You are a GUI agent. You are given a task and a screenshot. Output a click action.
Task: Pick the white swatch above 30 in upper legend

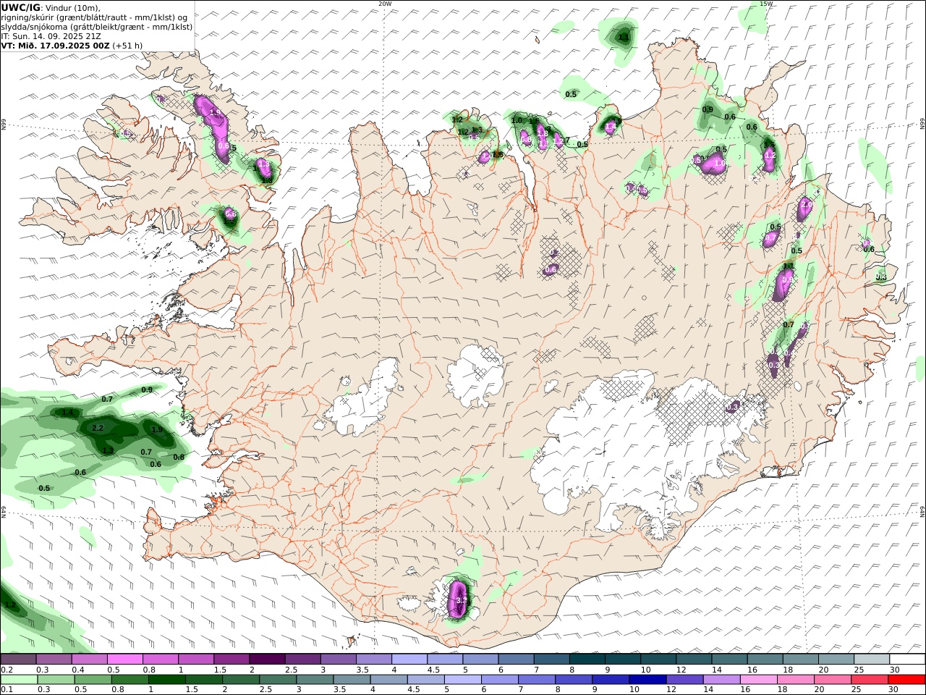coord(907,660)
